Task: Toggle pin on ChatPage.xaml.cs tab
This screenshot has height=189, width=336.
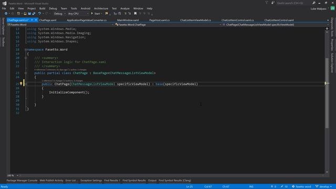Action: (x=32, y=20)
